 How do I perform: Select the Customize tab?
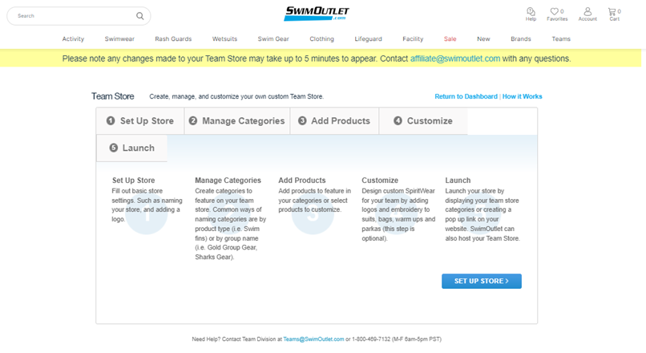click(423, 121)
